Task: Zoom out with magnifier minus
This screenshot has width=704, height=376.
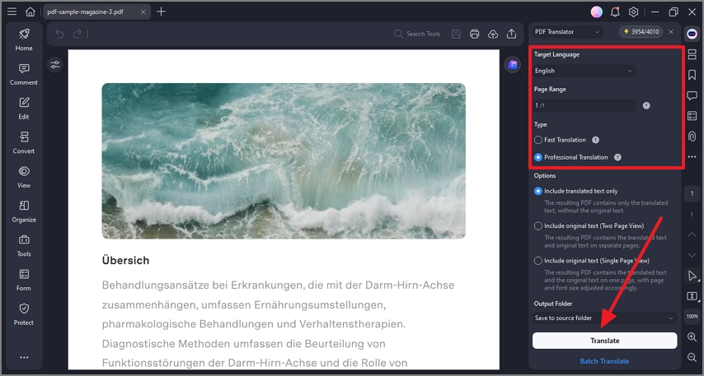Action: click(x=692, y=357)
